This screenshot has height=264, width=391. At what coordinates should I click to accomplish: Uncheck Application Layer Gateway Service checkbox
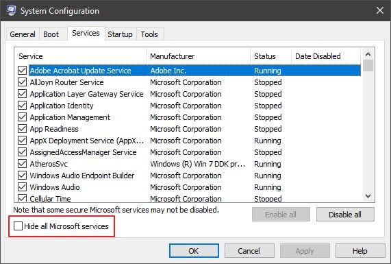(22, 94)
